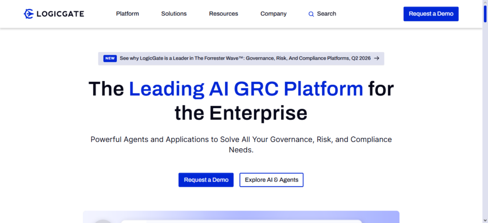
Task: Open the Platform menu
Action: (x=127, y=14)
